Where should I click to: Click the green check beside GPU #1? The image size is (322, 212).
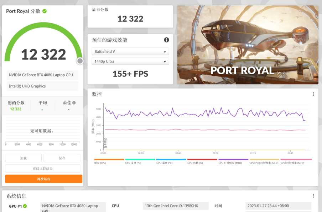pos(25,206)
